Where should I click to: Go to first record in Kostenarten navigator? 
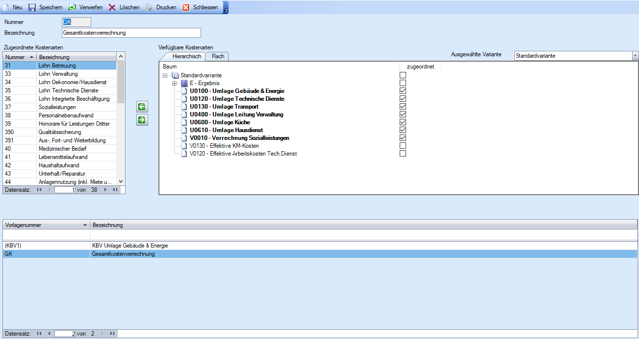(x=39, y=189)
